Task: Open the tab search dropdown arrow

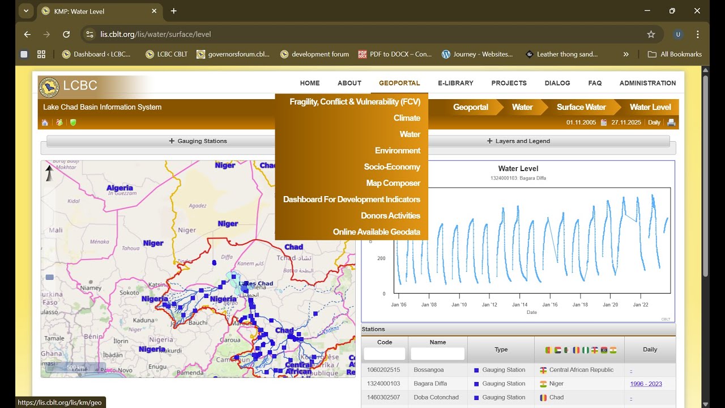Action: [x=26, y=11]
